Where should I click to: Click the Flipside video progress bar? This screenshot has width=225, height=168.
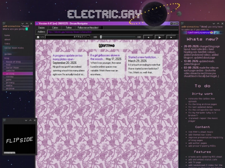coord(10,153)
